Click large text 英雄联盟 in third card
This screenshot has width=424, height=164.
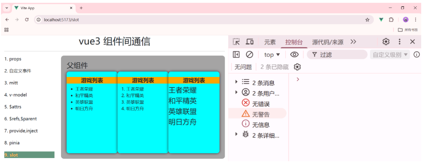pos(183,112)
